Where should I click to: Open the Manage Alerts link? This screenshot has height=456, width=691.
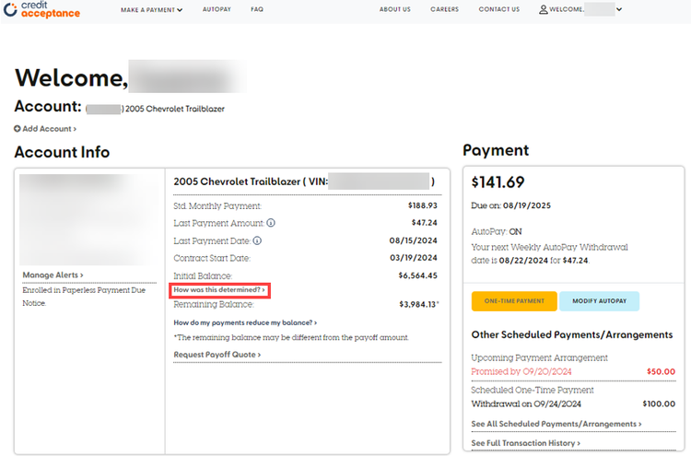[53, 275]
